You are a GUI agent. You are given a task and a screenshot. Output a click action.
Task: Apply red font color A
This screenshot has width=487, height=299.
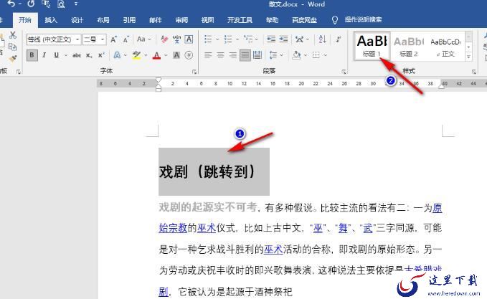pyautogui.click(x=156, y=55)
